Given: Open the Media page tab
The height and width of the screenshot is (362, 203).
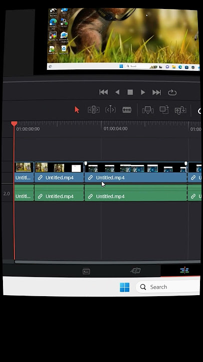Looking at the screenshot, I should [86, 271].
